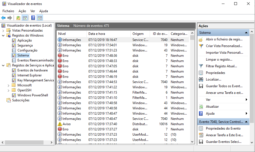Image resolution: width=255 pixels, height=152 pixels.
Task: Collapse Registos de Serviços e Aplicações node
Action: click(3, 65)
